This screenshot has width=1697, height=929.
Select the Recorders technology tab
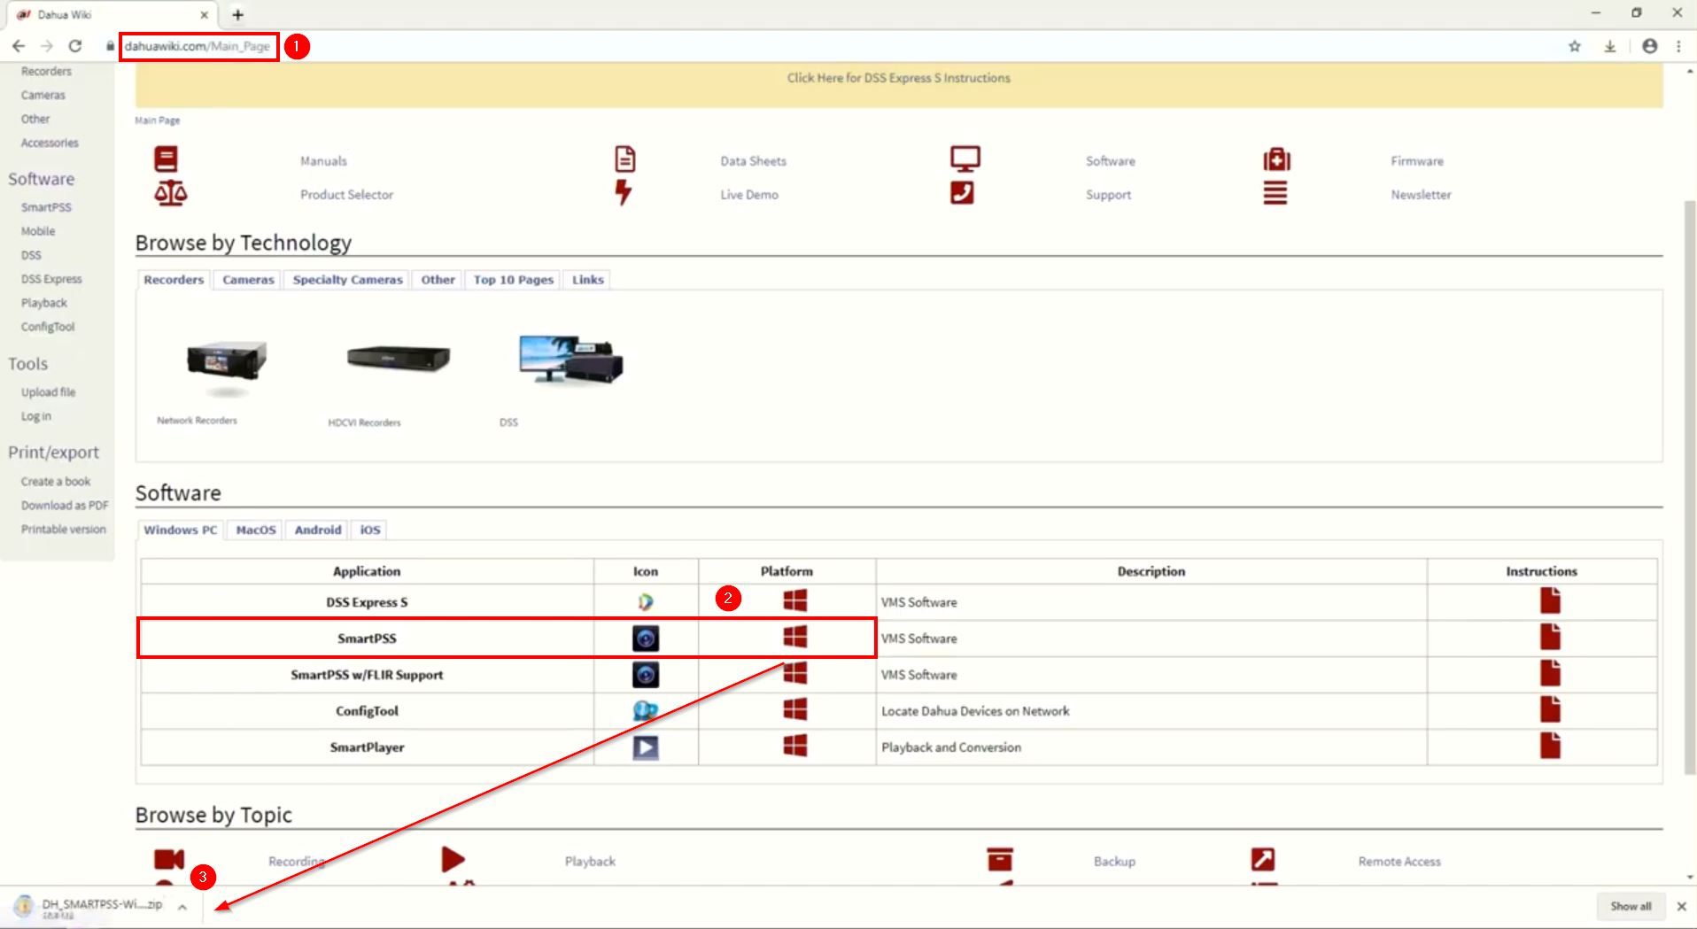pyautogui.click(x=174, y=280)
